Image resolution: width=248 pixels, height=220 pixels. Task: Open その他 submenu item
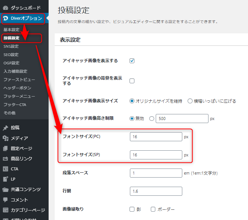pyautogui.click(x=9, y=113)
